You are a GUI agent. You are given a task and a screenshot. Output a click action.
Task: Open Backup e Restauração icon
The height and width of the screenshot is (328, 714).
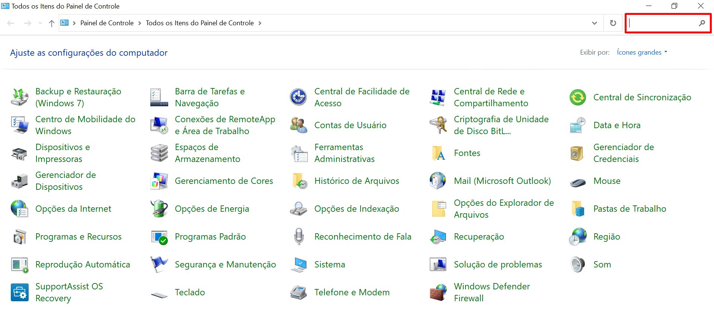point(20,97)
